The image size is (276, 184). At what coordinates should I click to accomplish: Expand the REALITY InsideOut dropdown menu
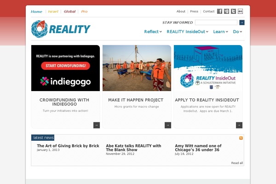188,32
